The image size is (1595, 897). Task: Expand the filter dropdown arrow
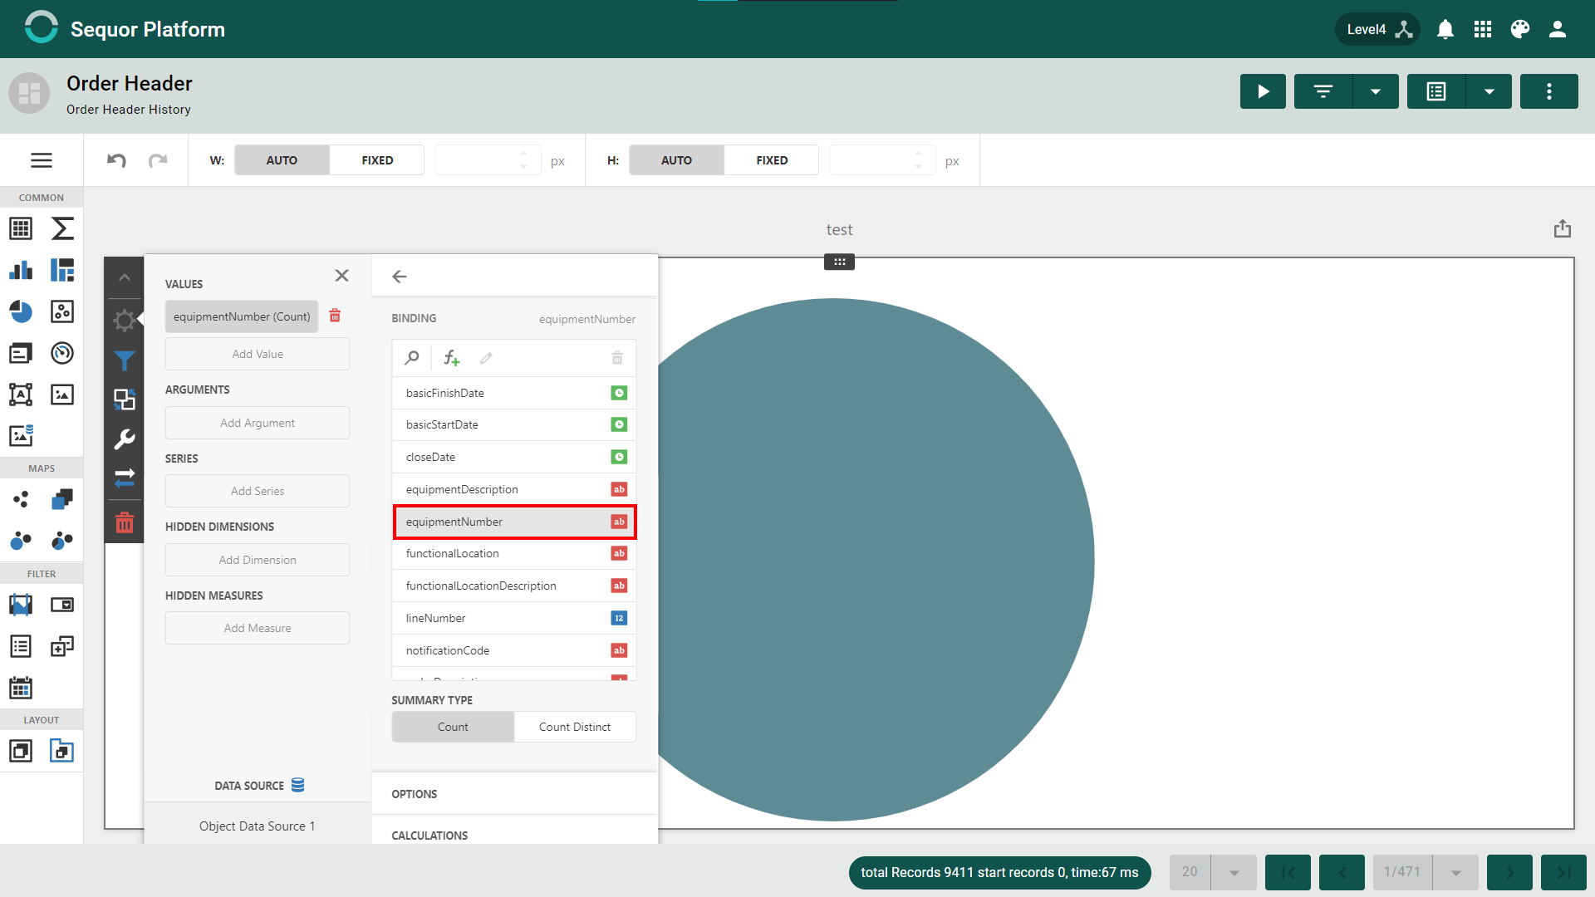click(1376, 91)
